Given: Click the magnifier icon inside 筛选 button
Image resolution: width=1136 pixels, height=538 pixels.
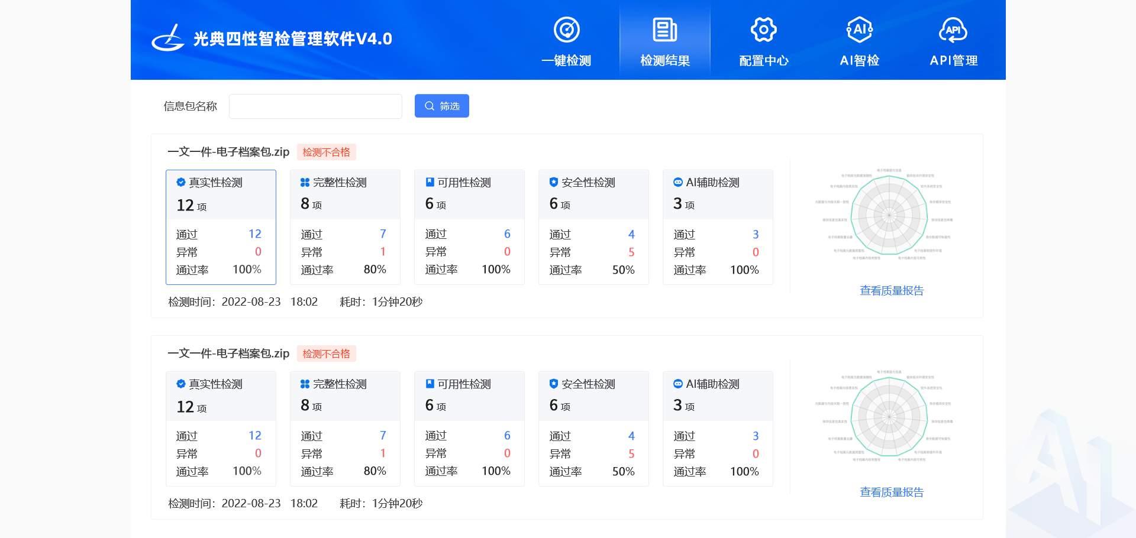Looking at the screenshot, I should tap(430, 106).
